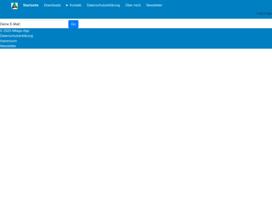Follow the footer Datenschutzerklärung link

pyautogui.click(x=17, y=36)
